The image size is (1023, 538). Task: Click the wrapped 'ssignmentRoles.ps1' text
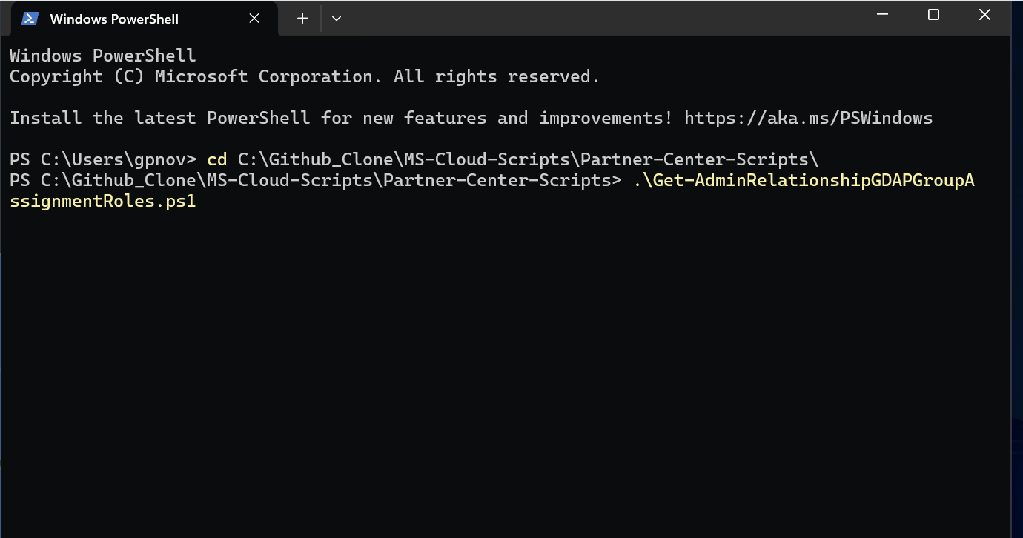click(x=103, y=201)
